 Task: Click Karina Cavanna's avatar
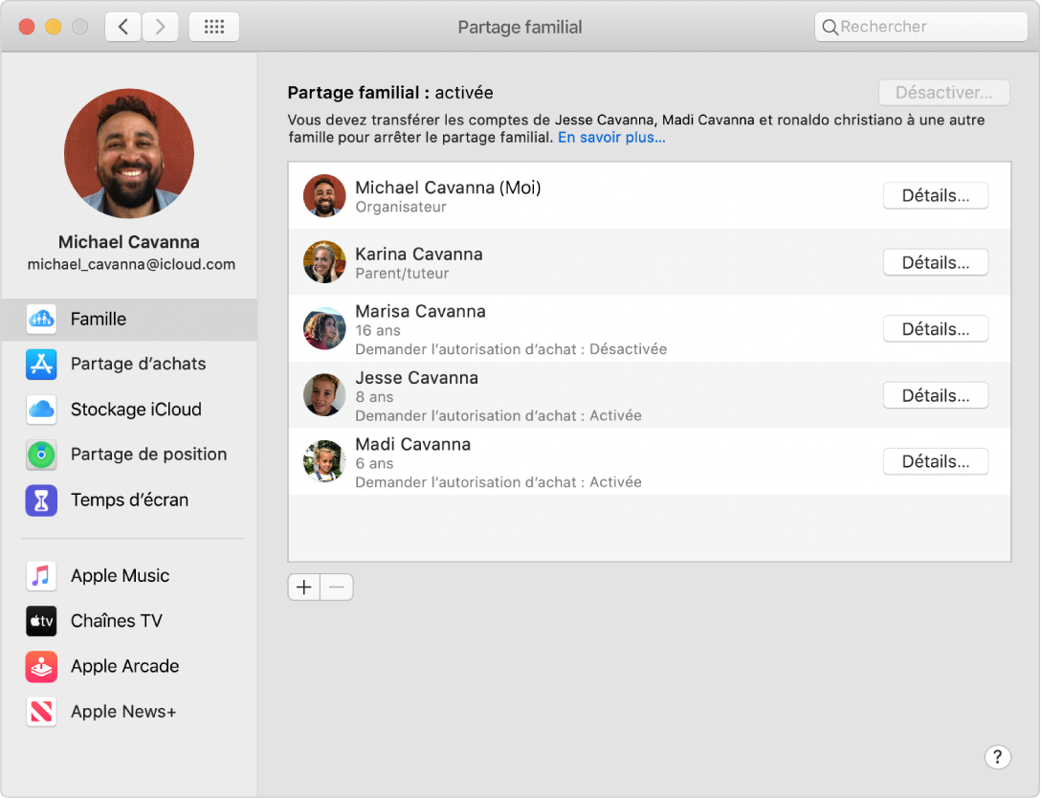[x=324, y=262]
